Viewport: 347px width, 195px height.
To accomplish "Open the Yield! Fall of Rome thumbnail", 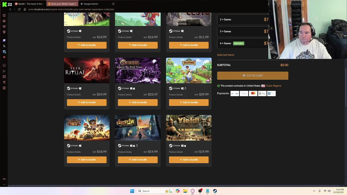I will [x=189, y=128].
